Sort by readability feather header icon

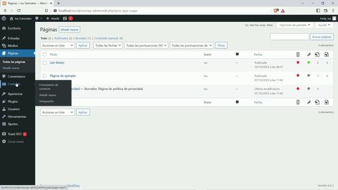(308, 54)
